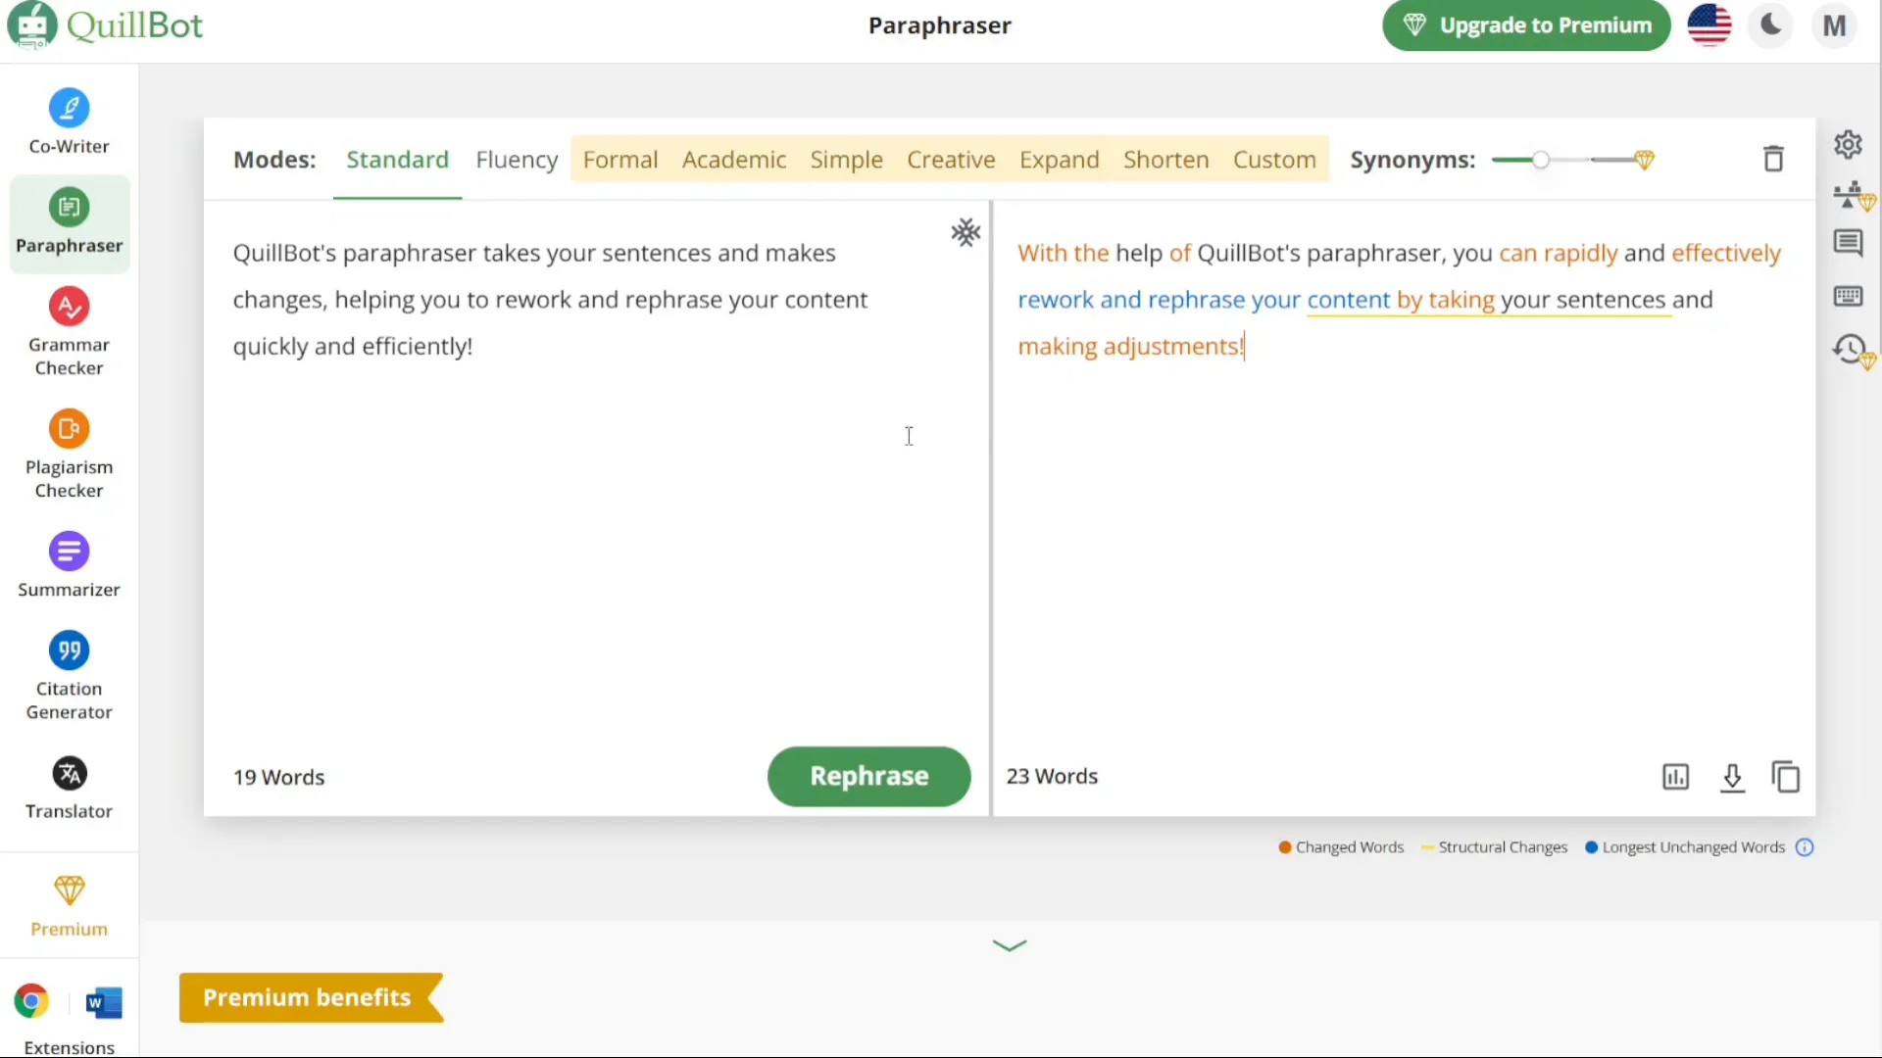Open Citation Generator
1882x1058 pixels.
(x=69, y=676)
